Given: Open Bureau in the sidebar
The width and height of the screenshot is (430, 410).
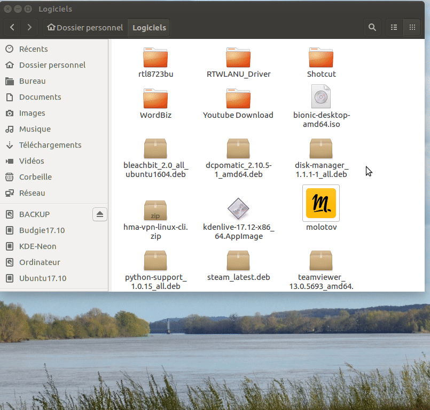Looking at the screenshot, I should pos(54,81).
